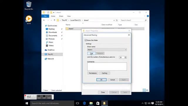Click the Explorer Back arrow
The height and width of the screenshot is (106, 188).
[44, 20]
